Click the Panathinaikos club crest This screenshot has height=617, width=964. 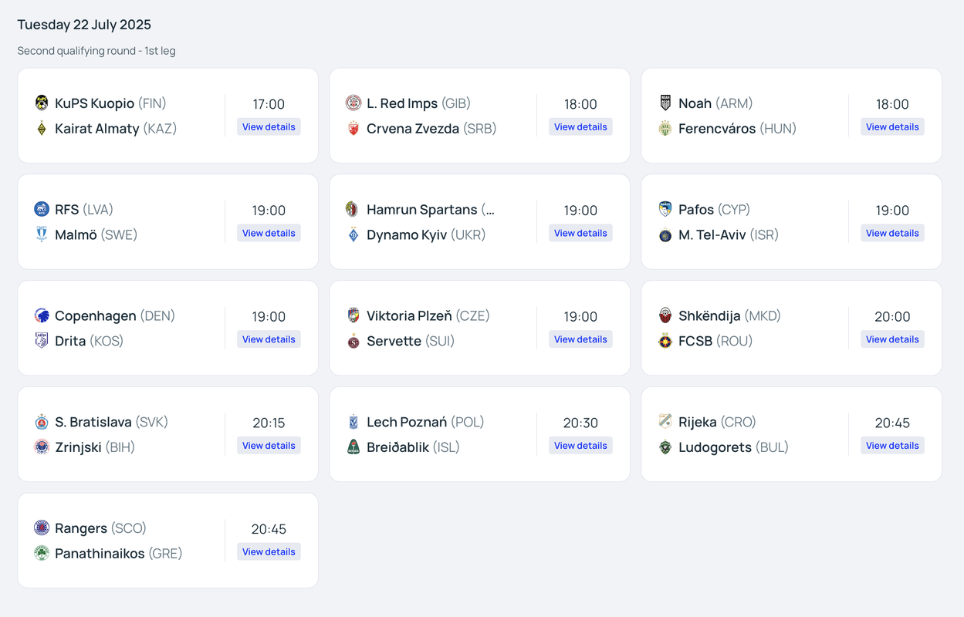42,554
